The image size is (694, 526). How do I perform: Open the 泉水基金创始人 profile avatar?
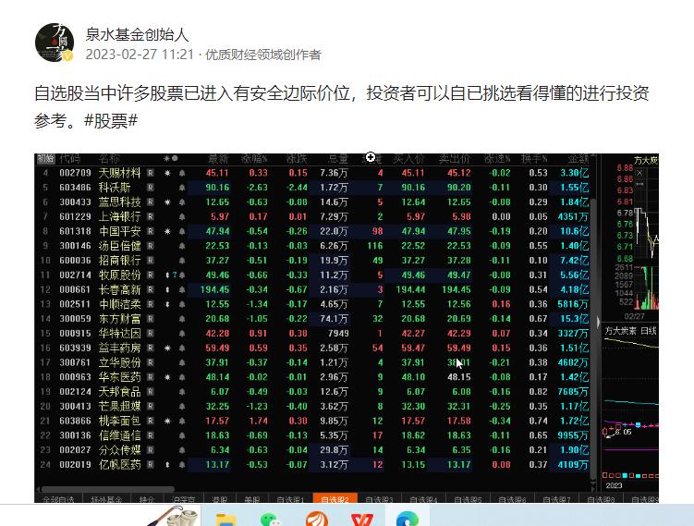coord(55,43)
